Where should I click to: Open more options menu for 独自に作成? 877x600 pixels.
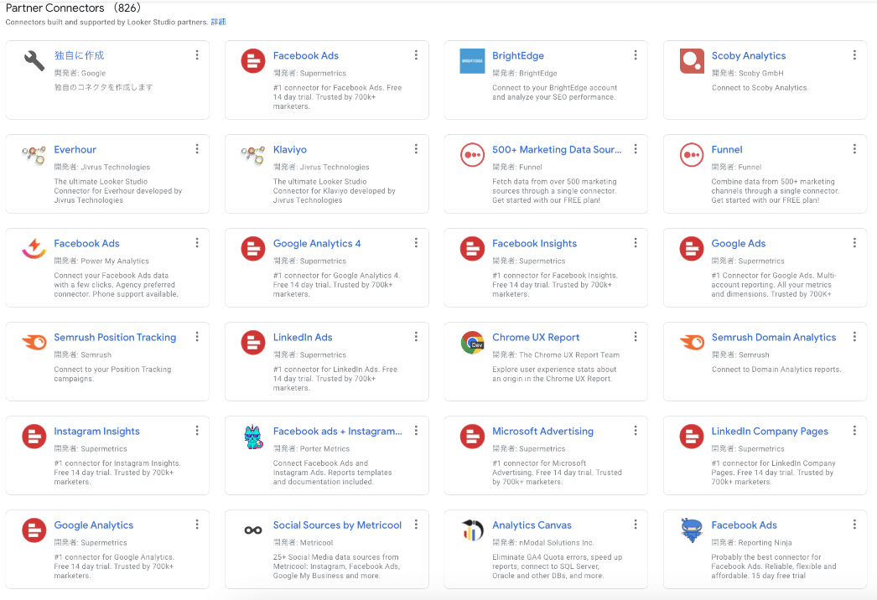[x=197, y=54]
